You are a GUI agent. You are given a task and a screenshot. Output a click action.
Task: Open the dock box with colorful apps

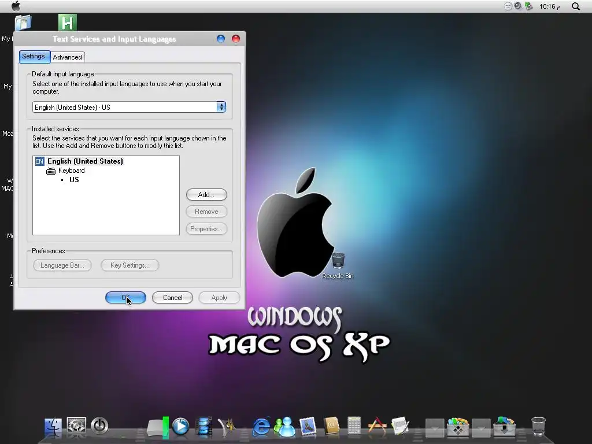tap(458, 427)
